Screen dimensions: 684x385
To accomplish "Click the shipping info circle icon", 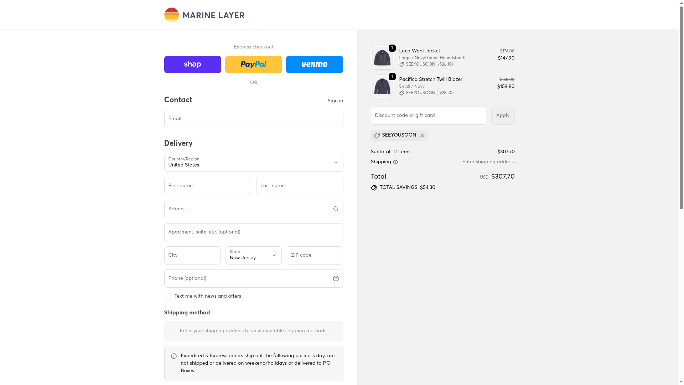I will (x=173, y=356).
